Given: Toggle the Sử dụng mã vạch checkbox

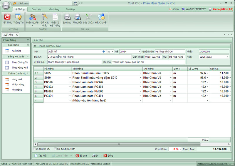Looking at the screenshot, I should (x=55, y=149).
